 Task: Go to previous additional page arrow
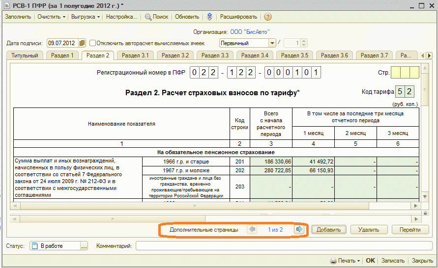pyautogui.click(x=252, y=229)
